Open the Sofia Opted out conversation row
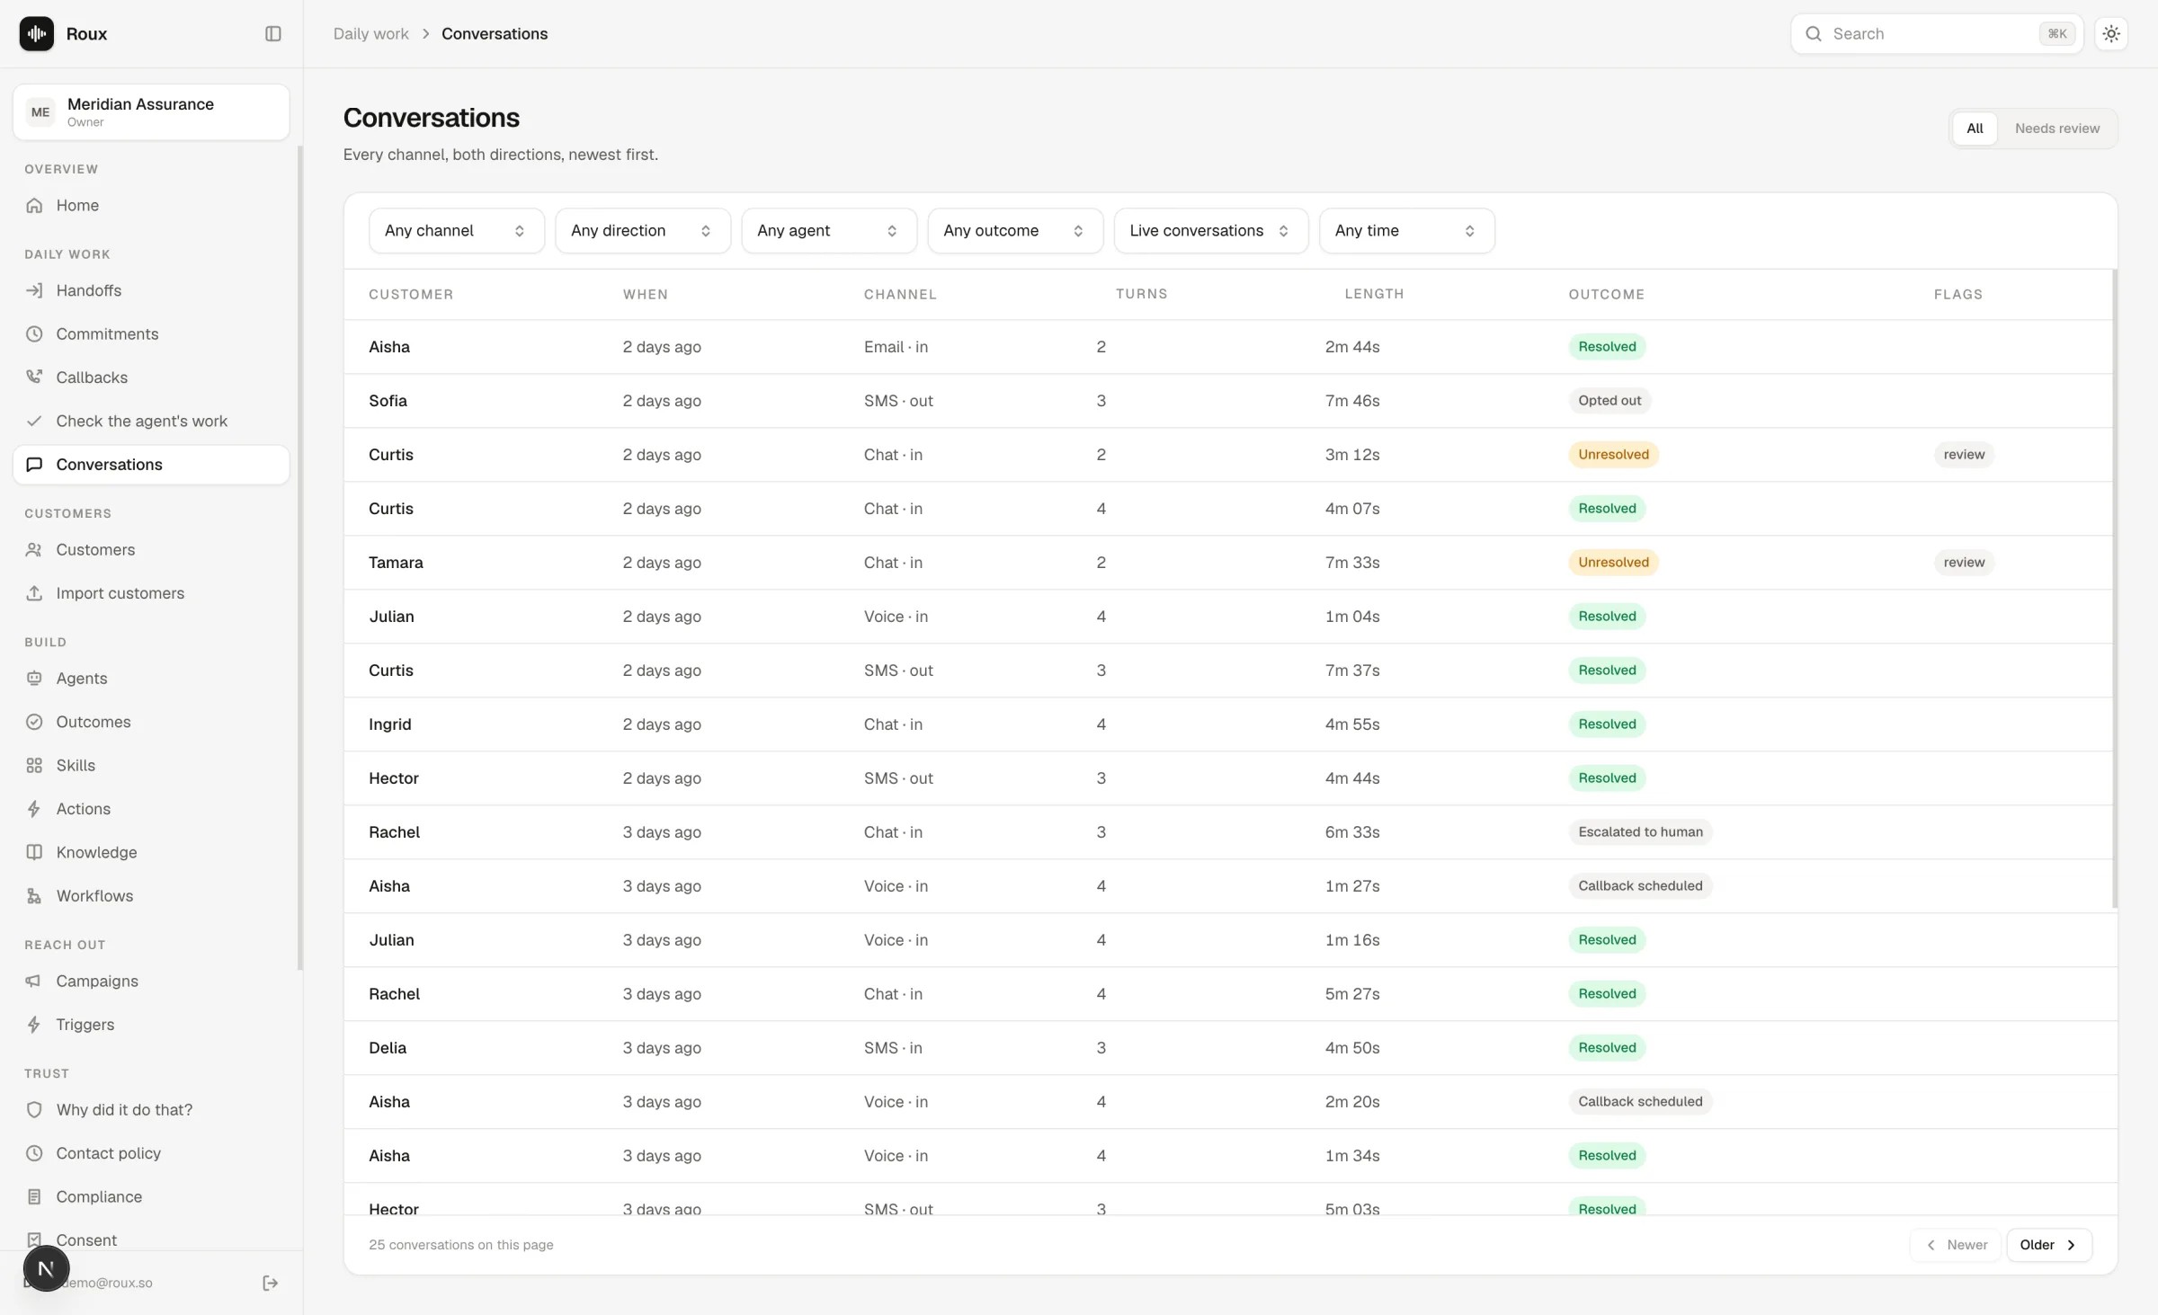This screenshot has height=1315, width=2158. [1228, 401]
